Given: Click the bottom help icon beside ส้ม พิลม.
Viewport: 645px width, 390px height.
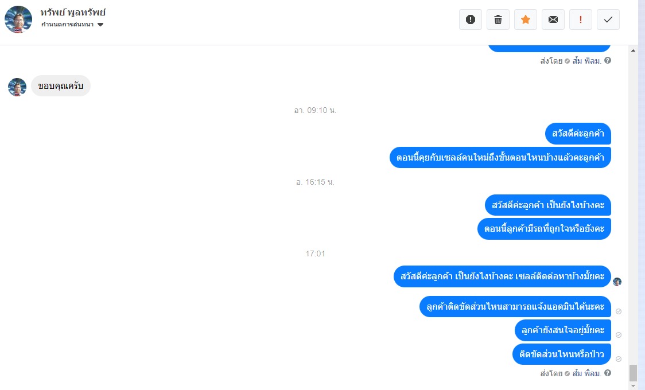Looking at the screenshot, I should click(x=608, y=373).
